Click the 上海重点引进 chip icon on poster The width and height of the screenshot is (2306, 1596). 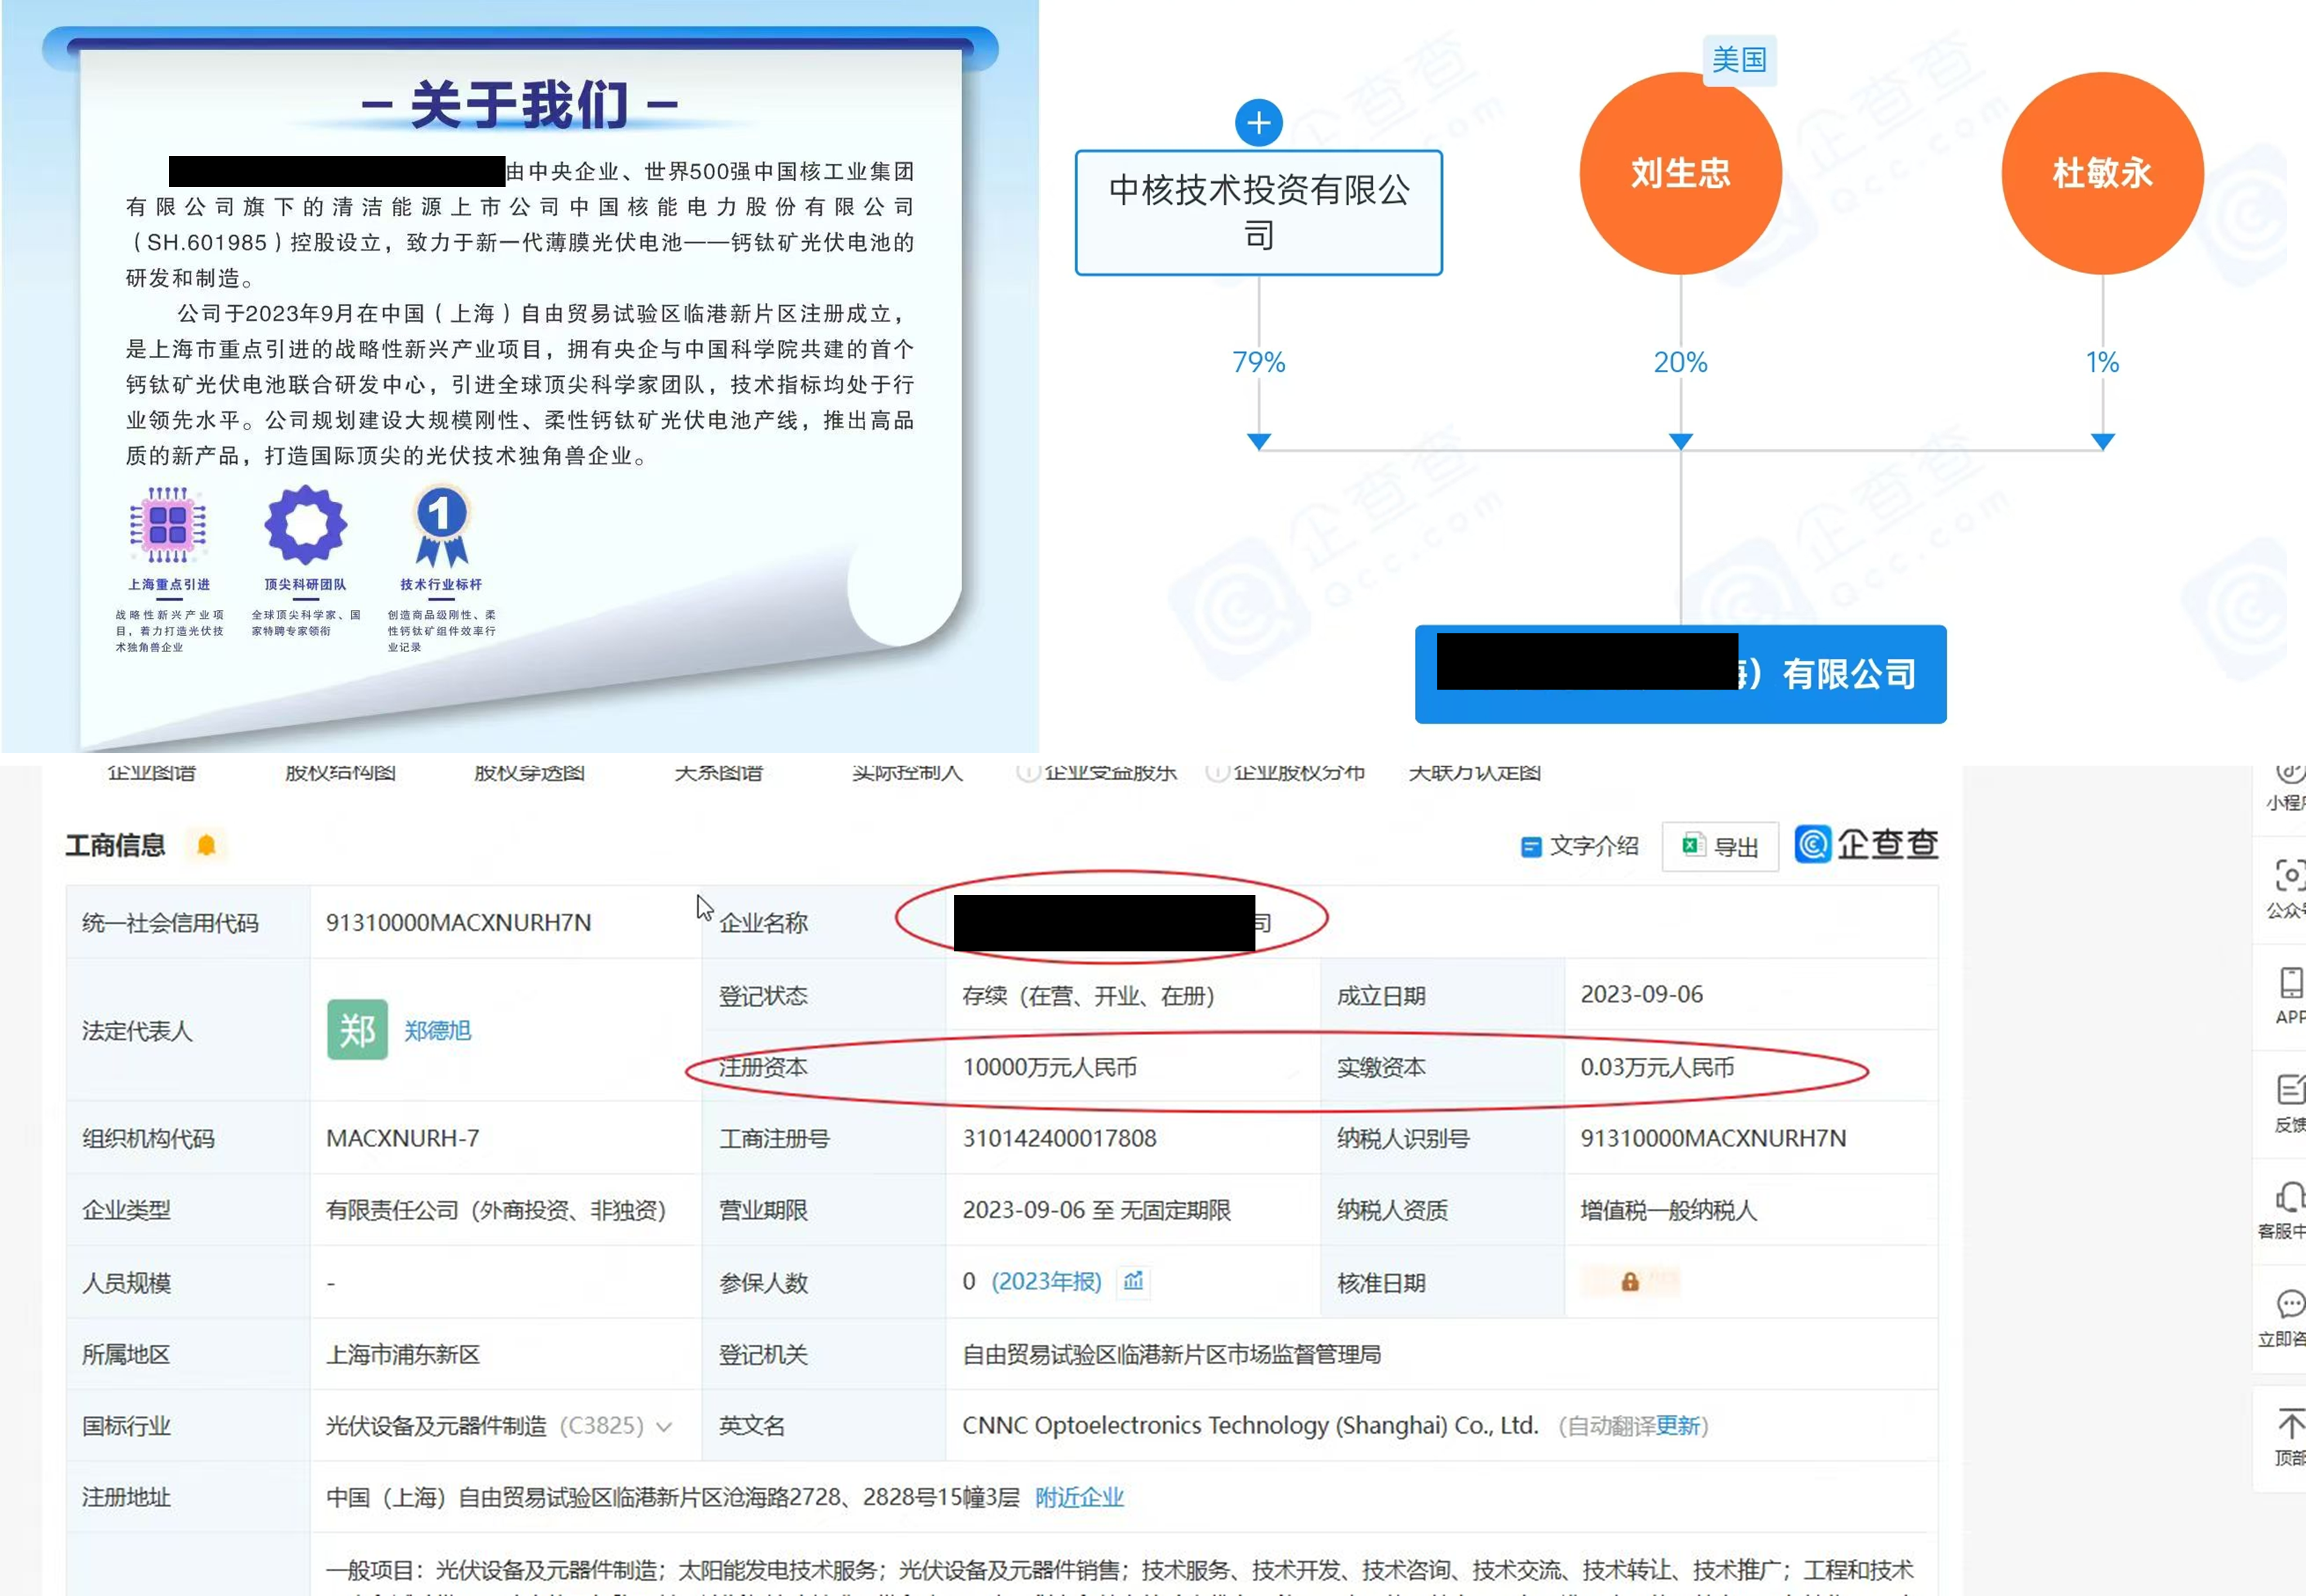168,524
